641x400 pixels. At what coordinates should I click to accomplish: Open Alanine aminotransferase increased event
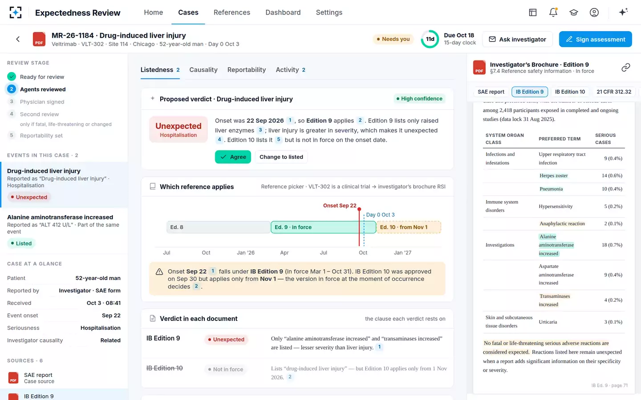64,230
